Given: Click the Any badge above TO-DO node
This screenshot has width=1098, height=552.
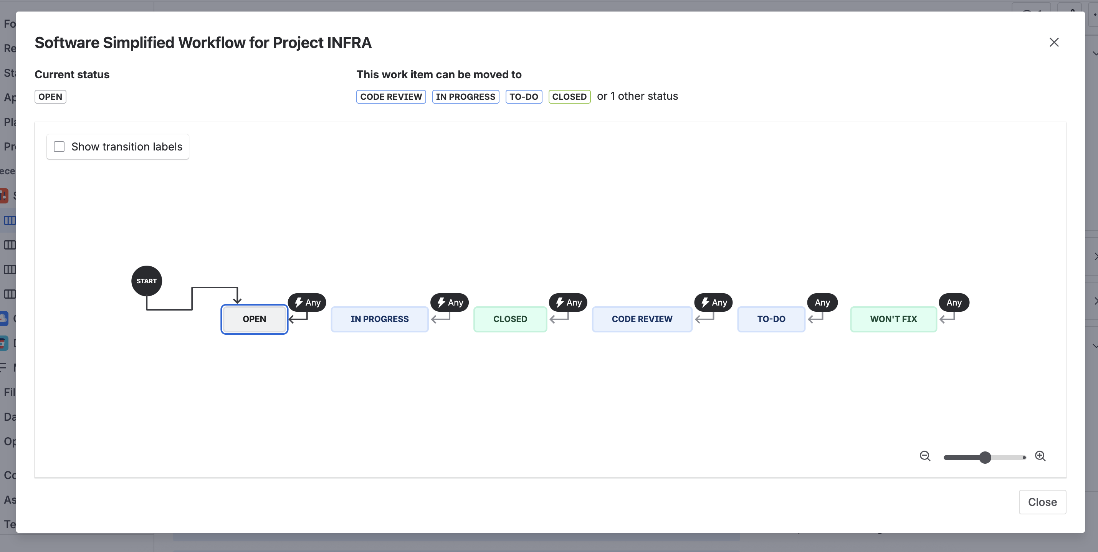Looking at the screenshot, I should [822, 302].
